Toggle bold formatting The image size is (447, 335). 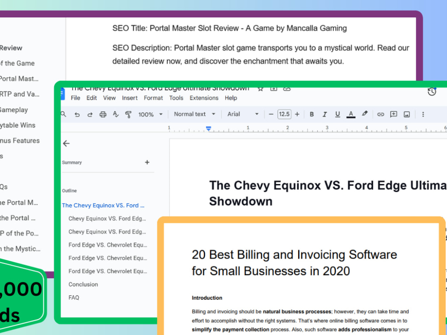pos(312,114)
